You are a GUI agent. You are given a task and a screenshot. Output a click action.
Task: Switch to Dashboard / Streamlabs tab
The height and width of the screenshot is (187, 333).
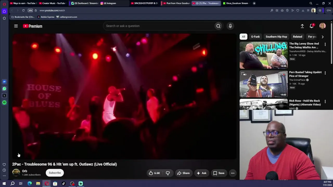(85, 3)
